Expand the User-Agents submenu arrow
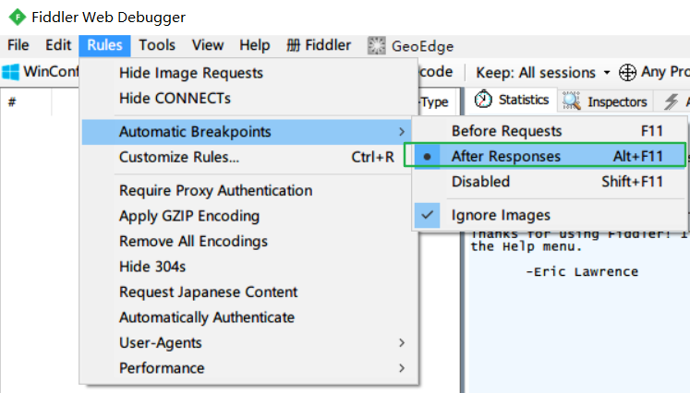 click(x=401, y=343)
